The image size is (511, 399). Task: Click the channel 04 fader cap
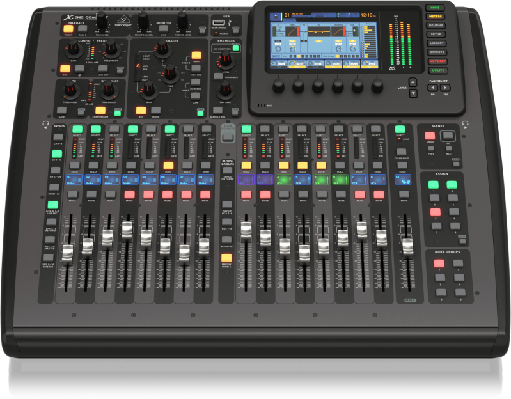pos(127,230)
